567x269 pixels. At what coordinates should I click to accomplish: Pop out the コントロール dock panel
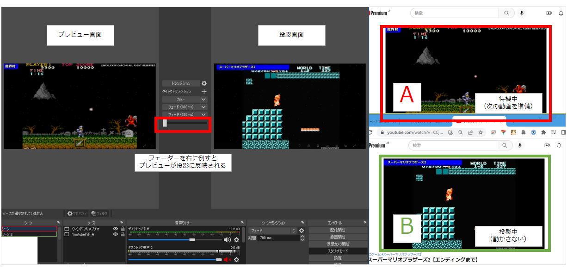click(x=365, y=223)
